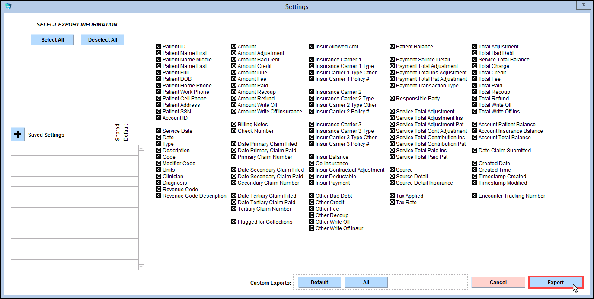Close the Settings window

coord(584,5)
